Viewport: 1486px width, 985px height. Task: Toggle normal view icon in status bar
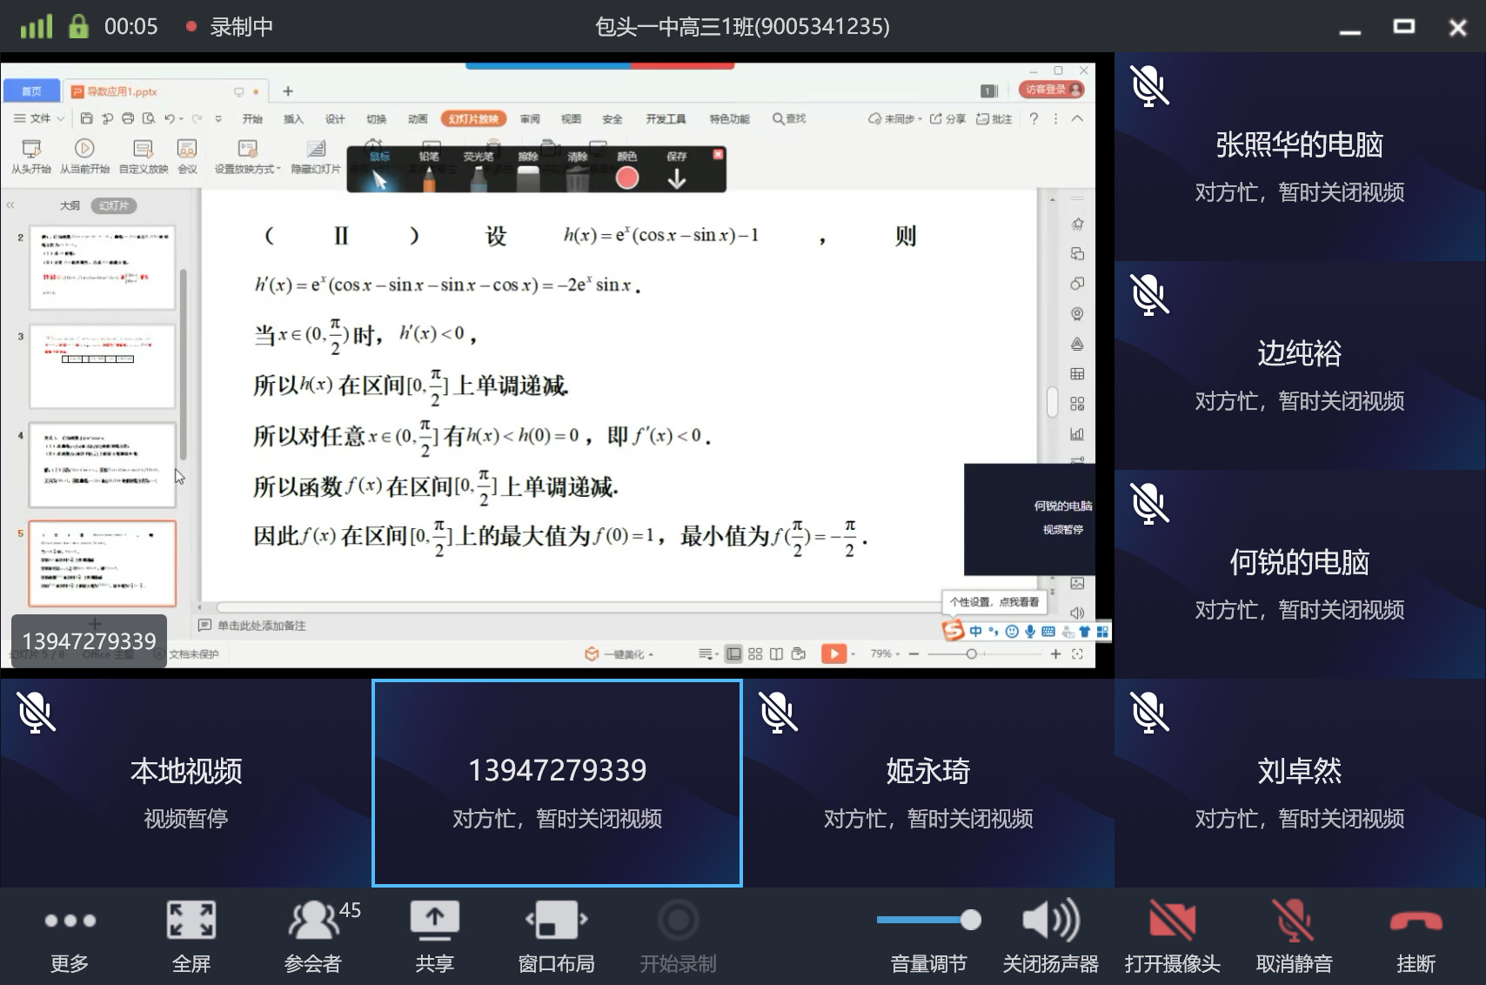pyautogui.click(x=733, y=653)
